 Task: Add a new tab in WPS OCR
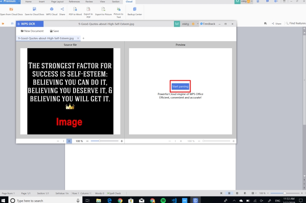pos(83,38)
